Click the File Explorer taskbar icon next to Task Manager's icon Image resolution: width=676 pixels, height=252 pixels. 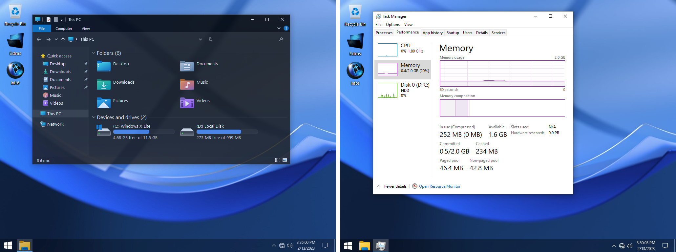tap(364, 245)
